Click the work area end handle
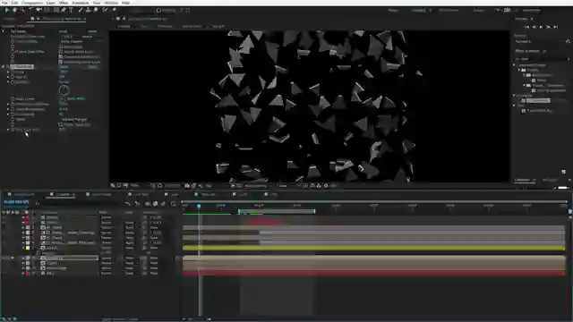The width and height of the screenshot is (573, 322). (314, 211)
